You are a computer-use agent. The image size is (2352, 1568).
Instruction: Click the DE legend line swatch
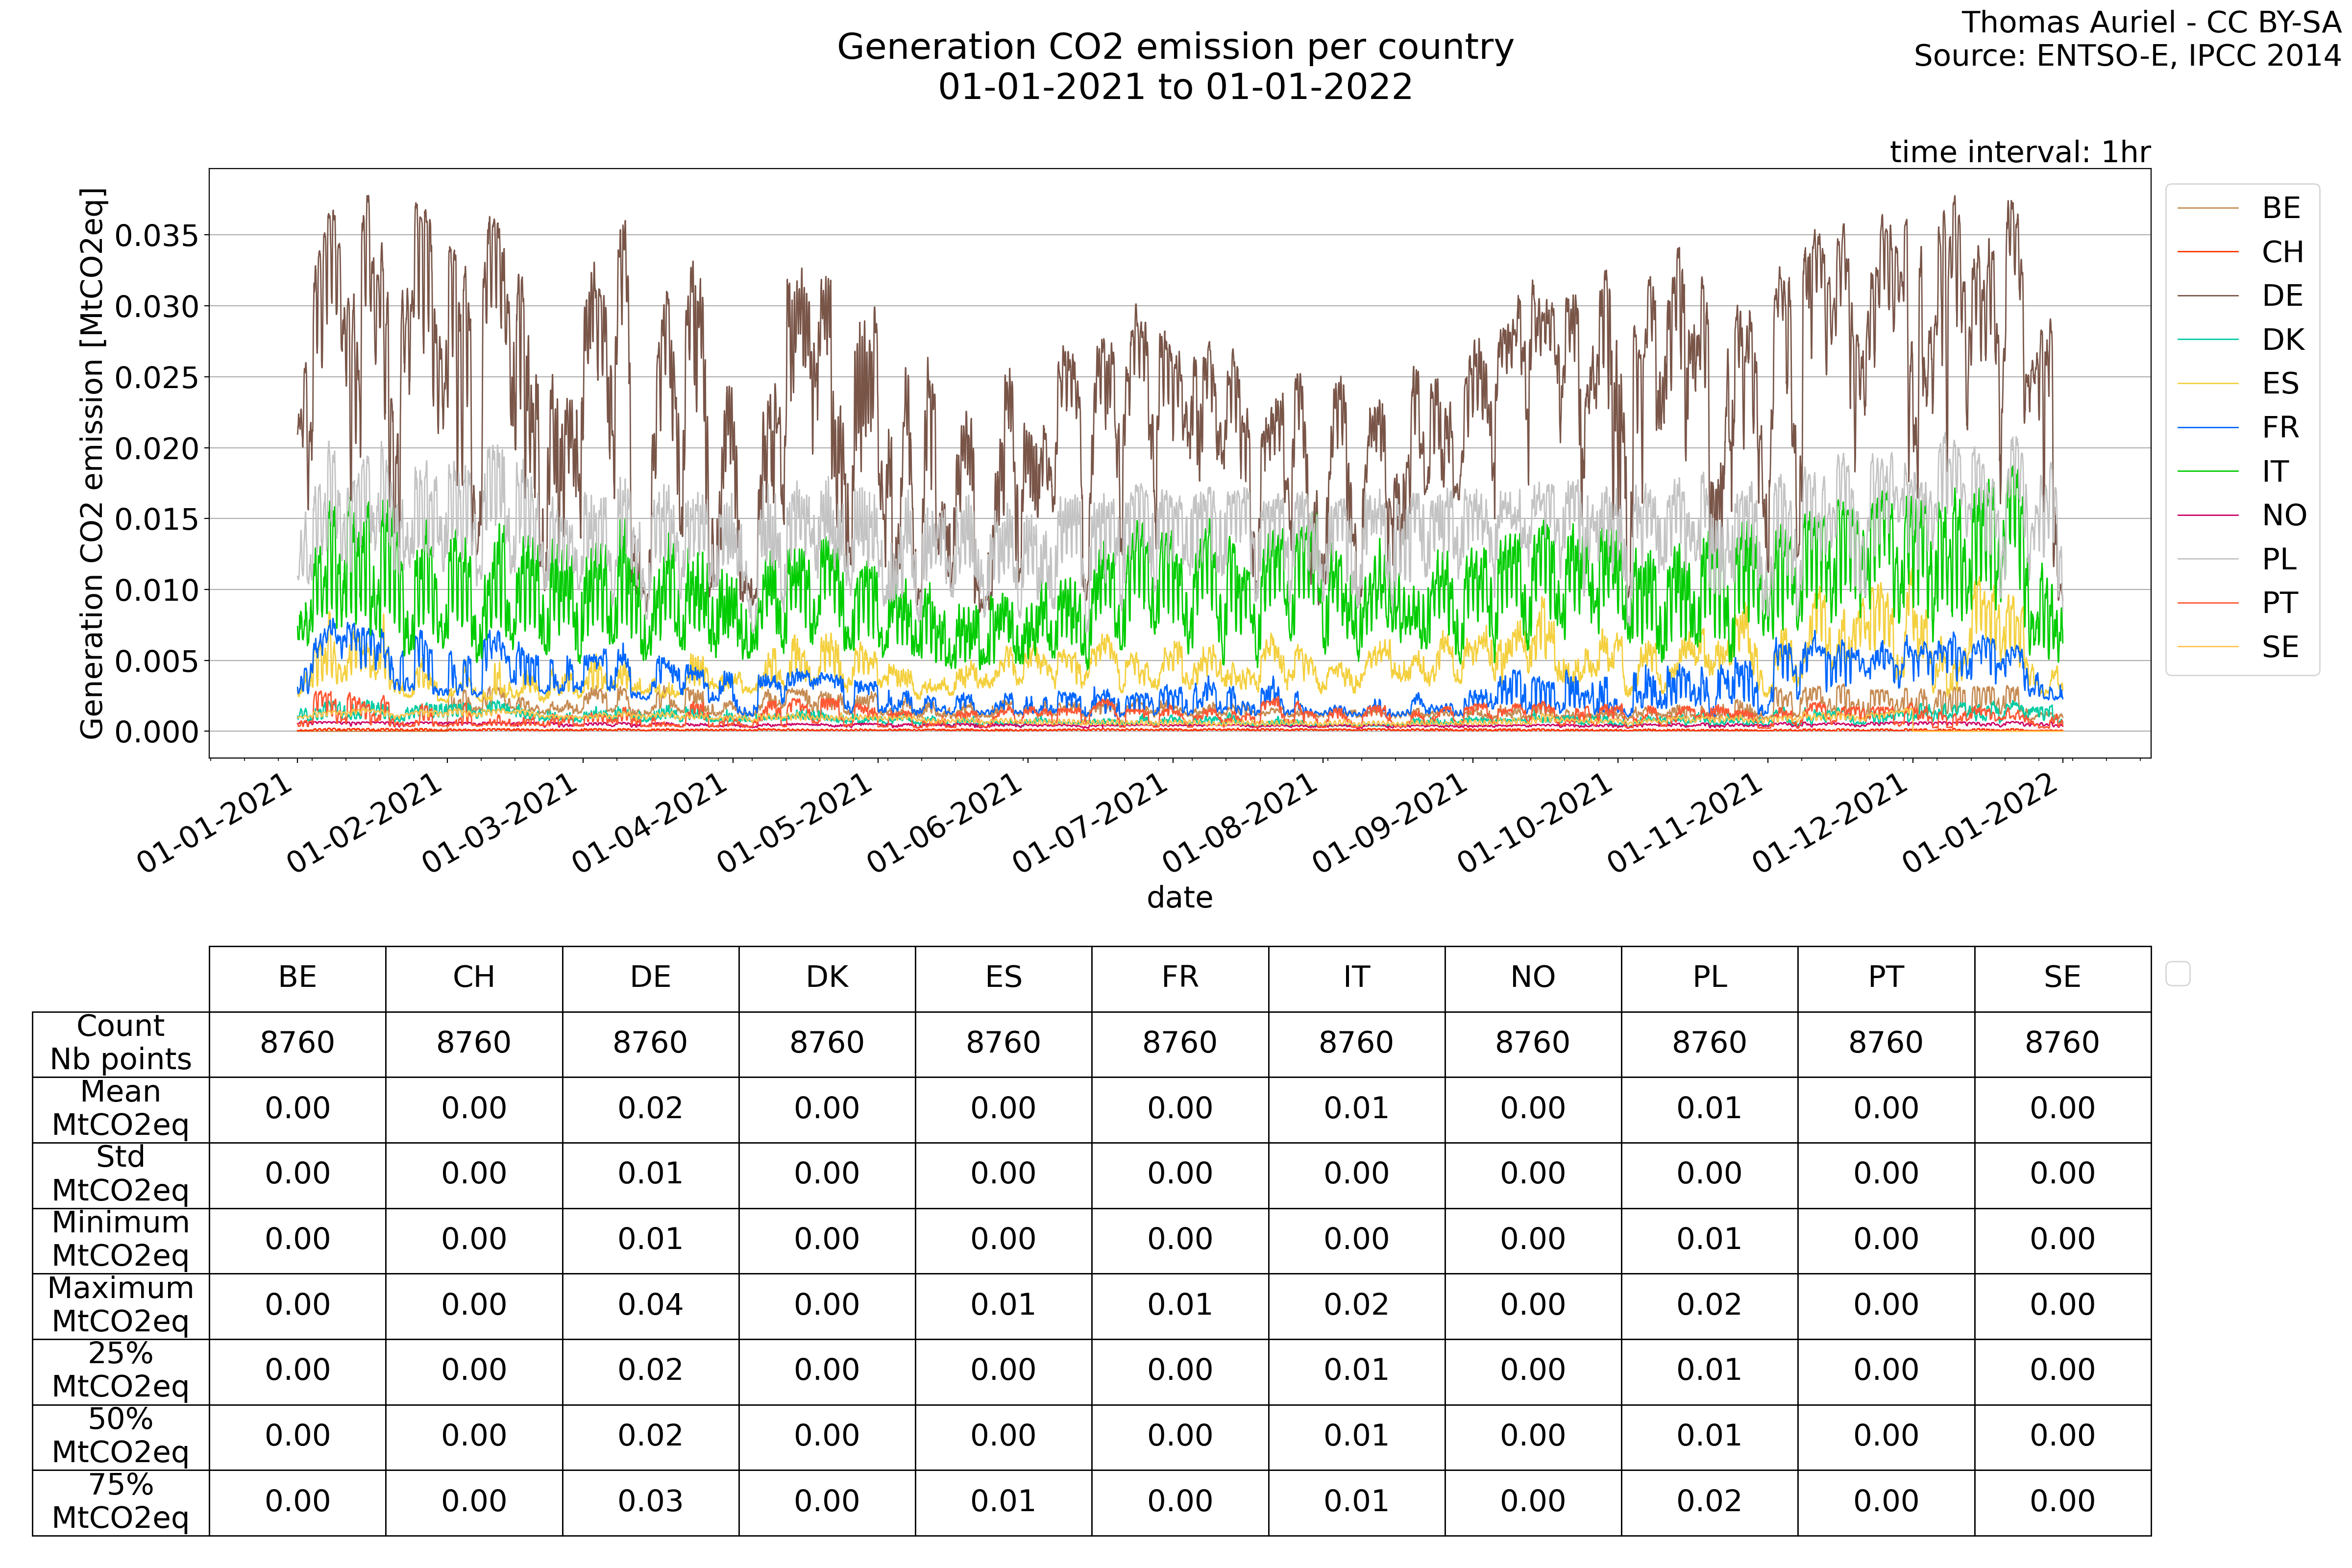[x=2207, y=296]
